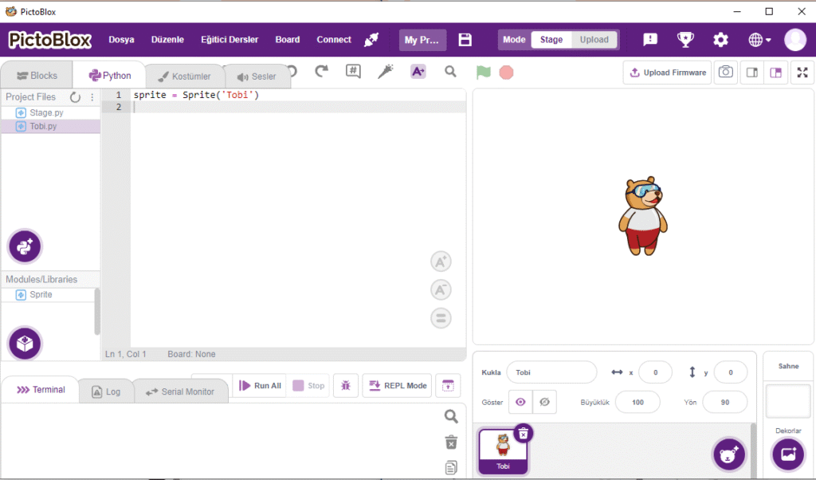Click the red stop sign icon

coord(506,72)
